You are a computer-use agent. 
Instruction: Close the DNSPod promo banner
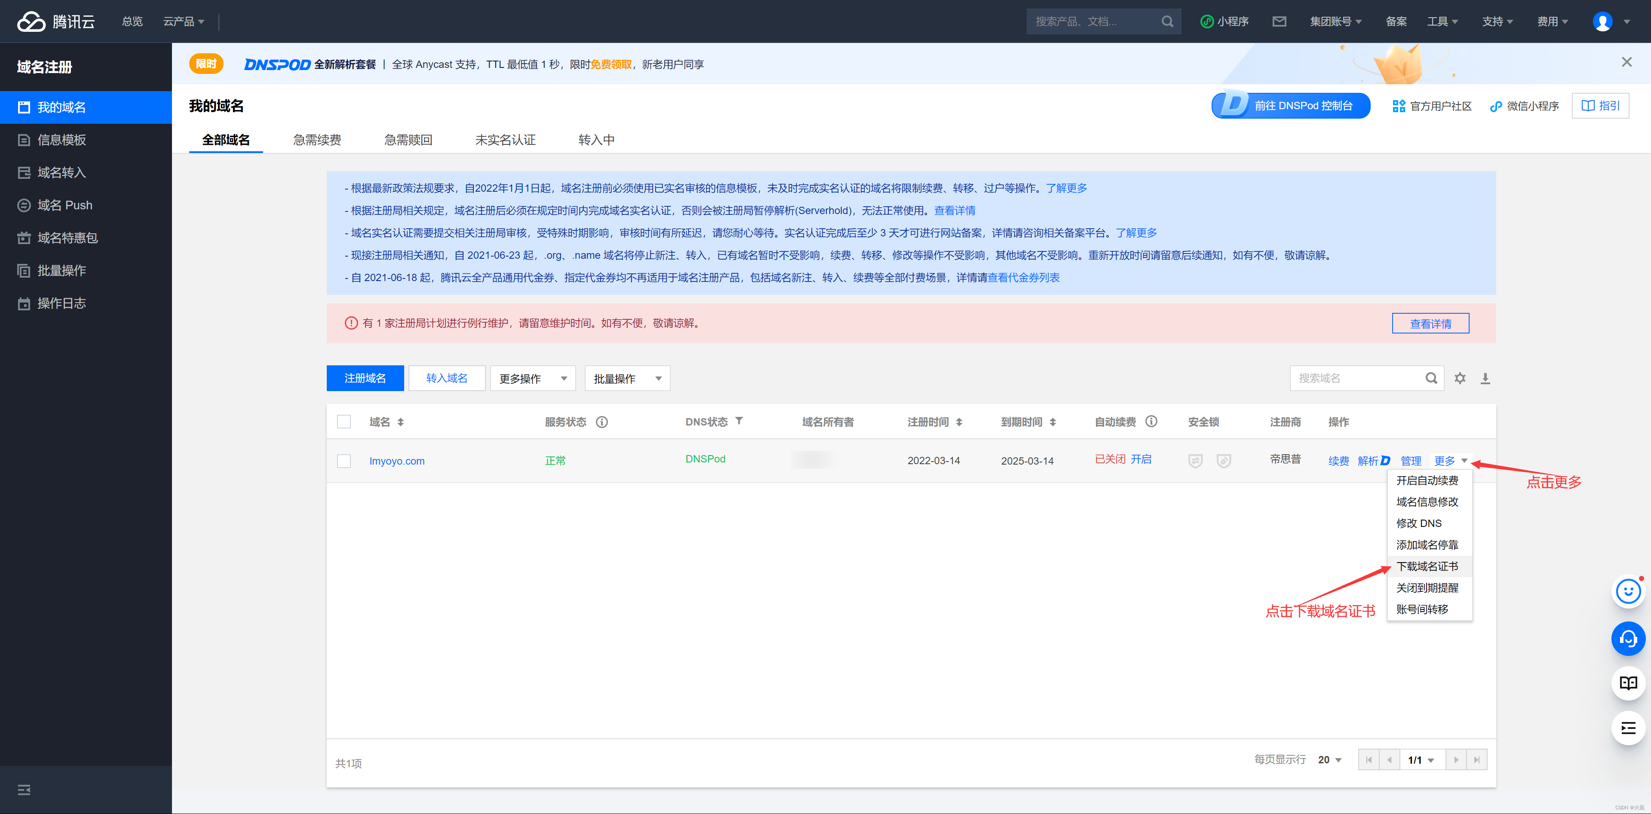[x=1626, y=62]
